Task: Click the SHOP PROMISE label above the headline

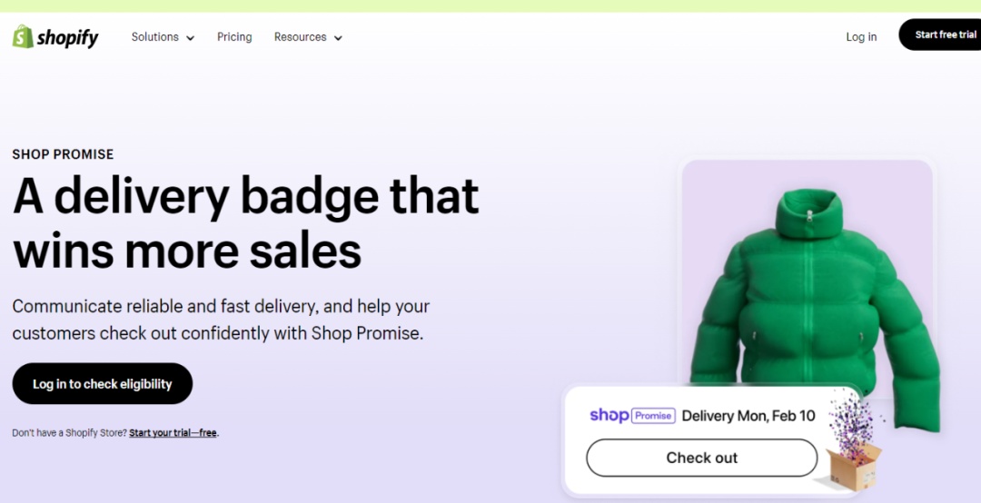Action: click(64, 154)
